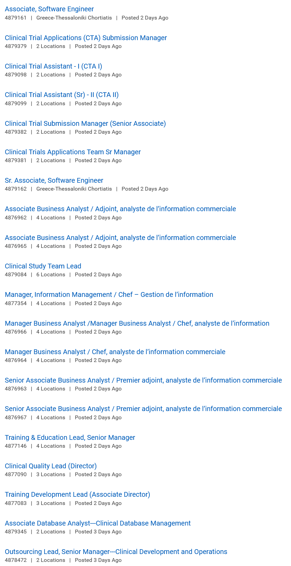Open Associate Business Analyst job numbered 4876962
The image size is (291, 566).
tap(120, 209)
